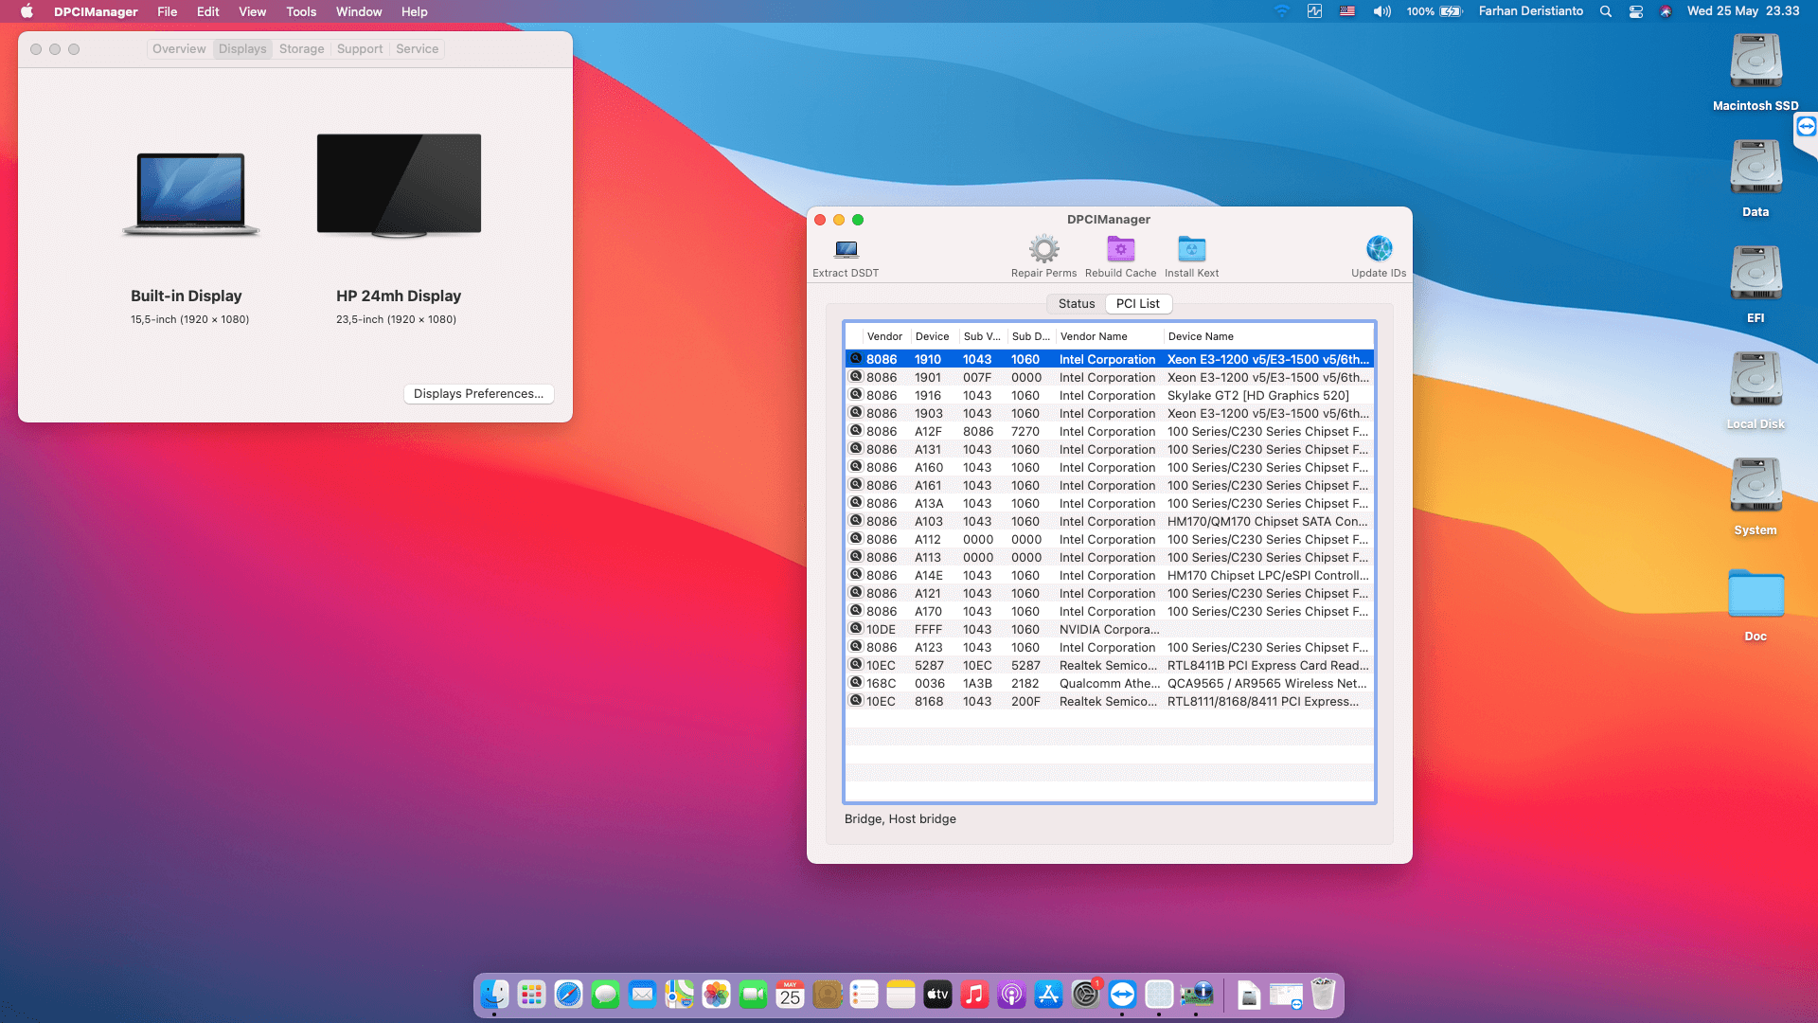Click the Built-in Display thumbnail
This screenshot has width=1818, height=1023.
pyautogui.click(x=190, y=194)
